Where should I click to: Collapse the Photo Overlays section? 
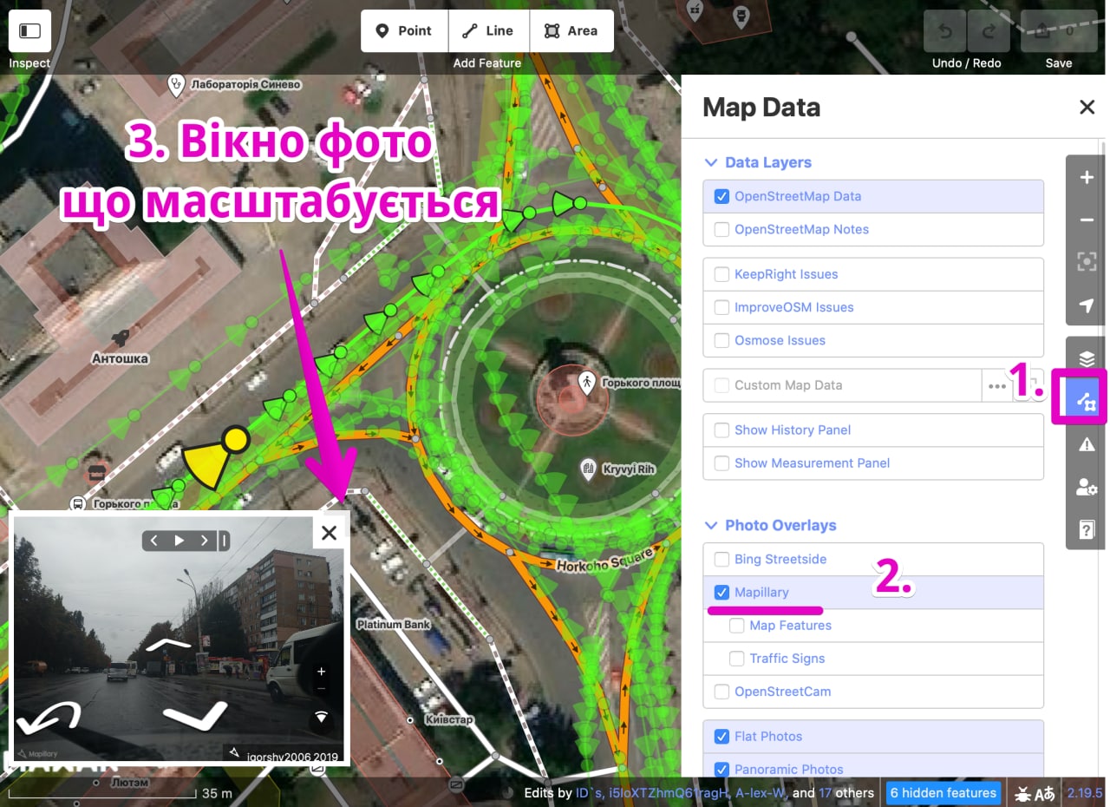pos(769,525)
